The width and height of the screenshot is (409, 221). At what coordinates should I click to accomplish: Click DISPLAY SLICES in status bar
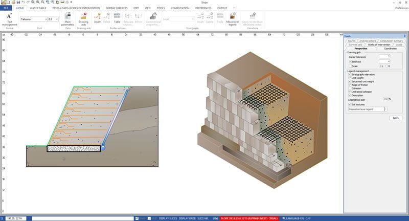168,218
